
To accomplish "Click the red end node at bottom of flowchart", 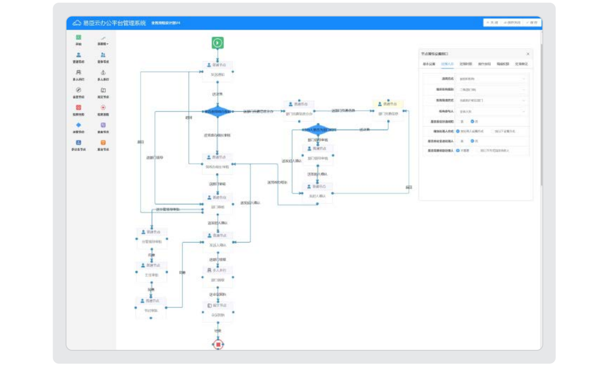I will pos(218,344).
